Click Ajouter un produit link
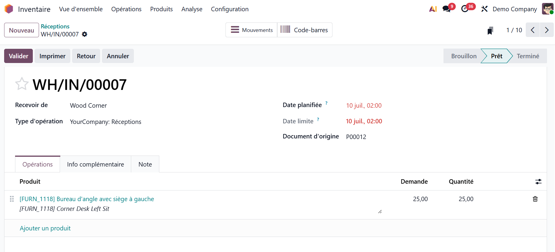Image resolution: width=555 pixels, height=252 pixels. click(x=45, y=228)
